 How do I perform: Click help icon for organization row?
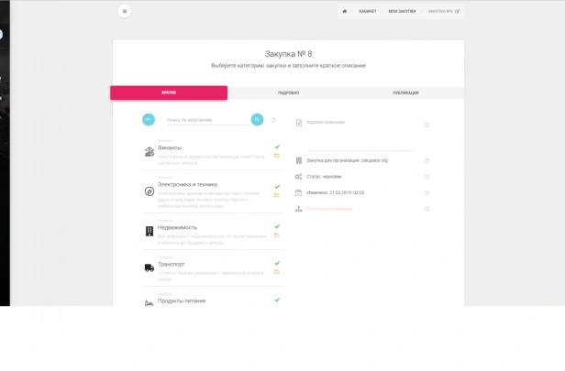click(x=427, y=160)
